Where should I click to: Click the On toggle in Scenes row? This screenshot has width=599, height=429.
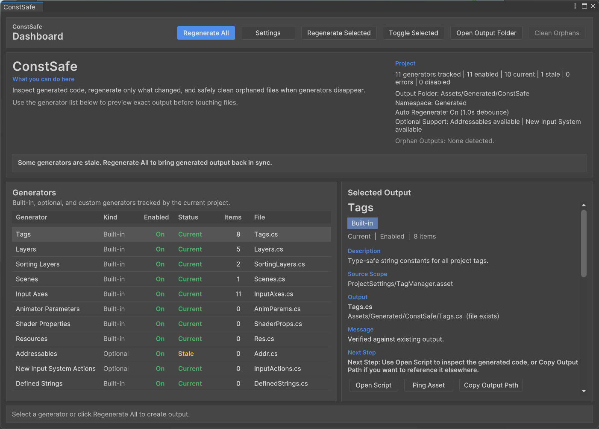tap(160, 279)
